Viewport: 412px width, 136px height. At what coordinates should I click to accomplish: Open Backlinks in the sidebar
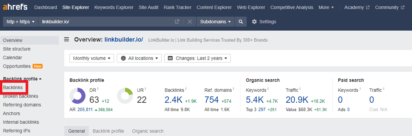click(x=13, y=88)
